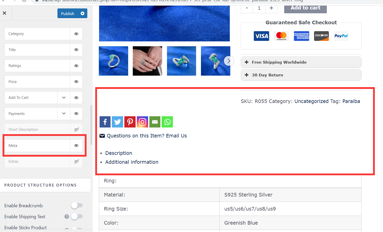The width and height of the screenshot is (383, 232).
Task: Click the large product image
Action: [164, 24]
